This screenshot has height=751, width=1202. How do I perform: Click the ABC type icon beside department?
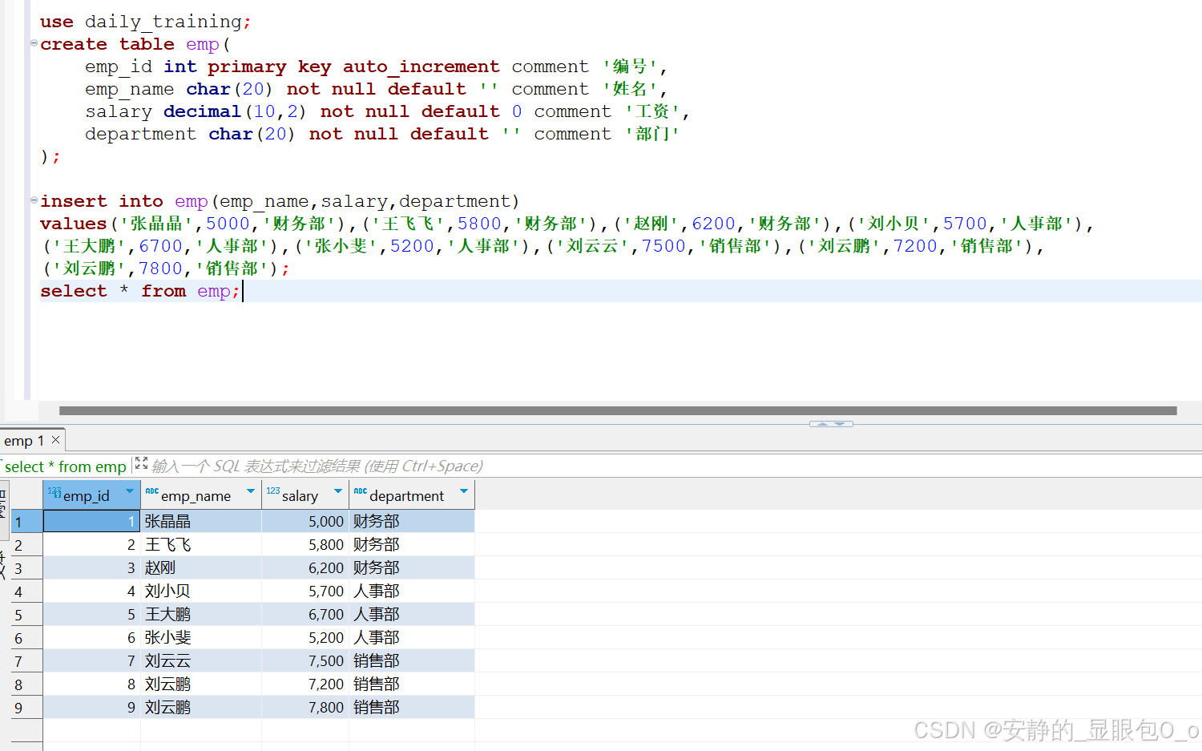point(360,491)
